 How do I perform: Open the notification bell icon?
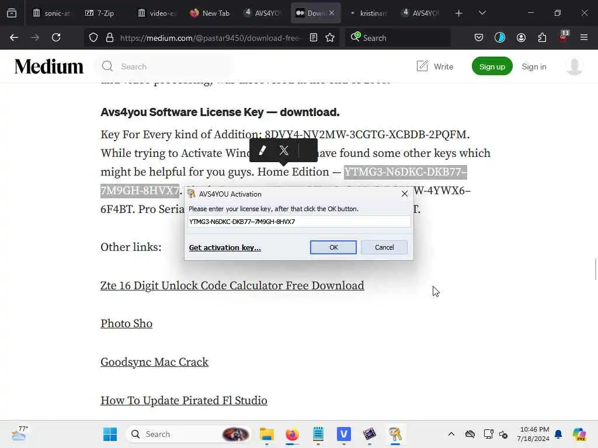click(x=558, y=434)
